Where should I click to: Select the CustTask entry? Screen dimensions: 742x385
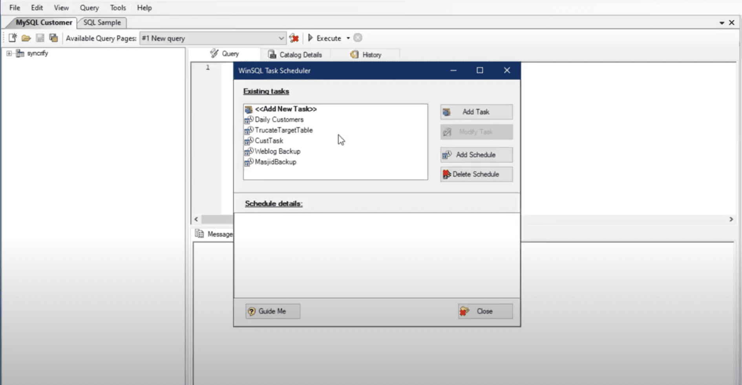pyautogui.click(x=269, y=141)
